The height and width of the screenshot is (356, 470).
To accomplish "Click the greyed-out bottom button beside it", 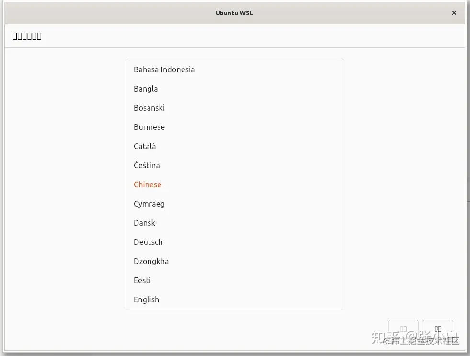I will (x=403, y=329).
